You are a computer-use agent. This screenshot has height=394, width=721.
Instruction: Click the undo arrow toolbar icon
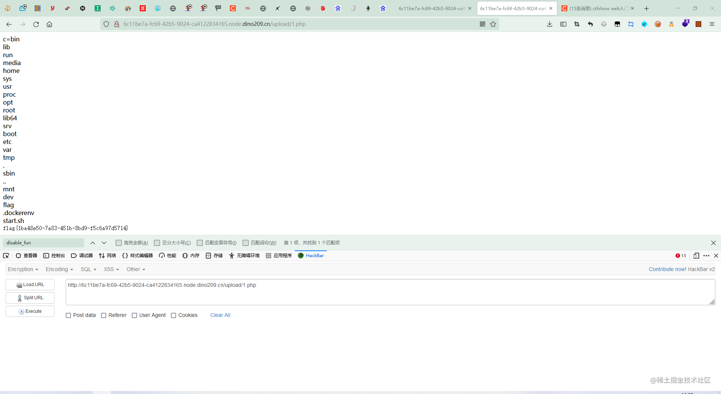590,24
